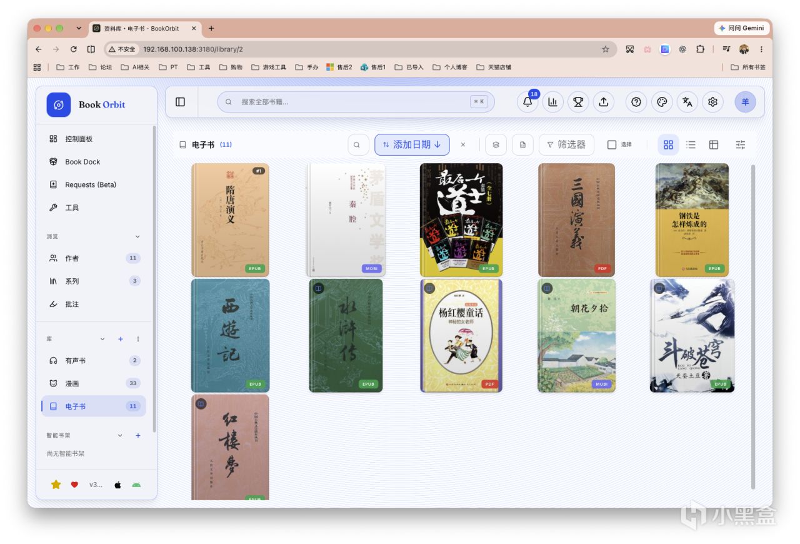
Task: Select the 有声书 library
Action: [94, 361]
